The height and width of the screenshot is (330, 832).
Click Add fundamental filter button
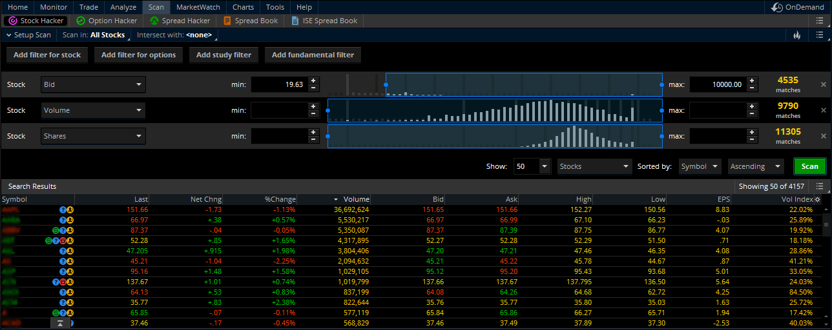tap(313, 55)
